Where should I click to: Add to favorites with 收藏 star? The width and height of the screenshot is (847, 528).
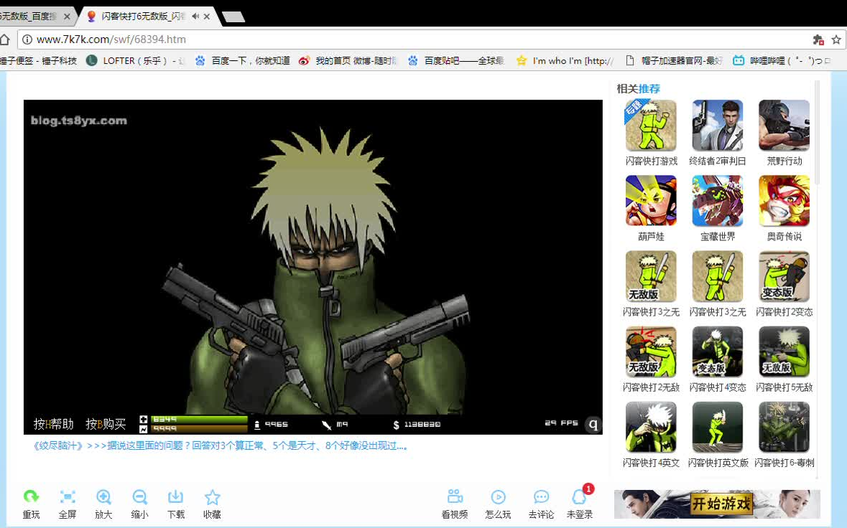tap(212, 496)
